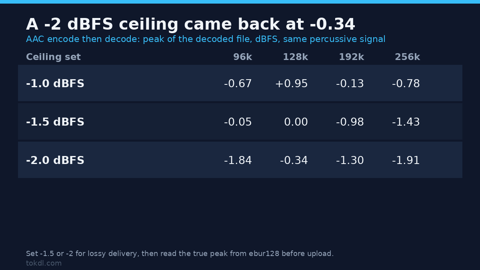The image size is (480, 270).
Task: Click the -1.43 value at 256k
Action: coord(406,122)
